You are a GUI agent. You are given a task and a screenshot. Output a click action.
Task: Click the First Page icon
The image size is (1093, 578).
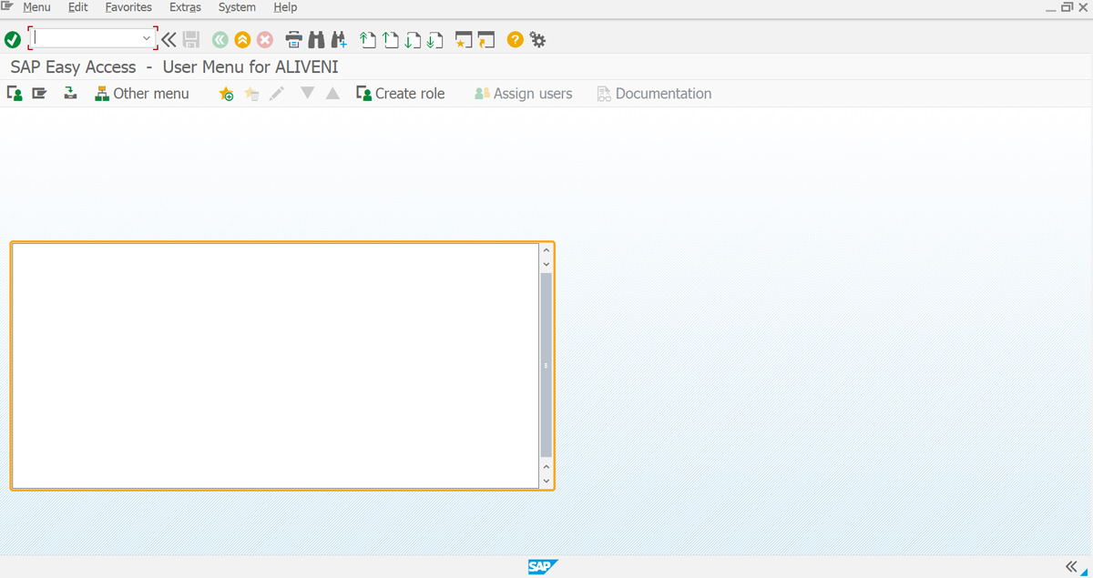[368, 39]
